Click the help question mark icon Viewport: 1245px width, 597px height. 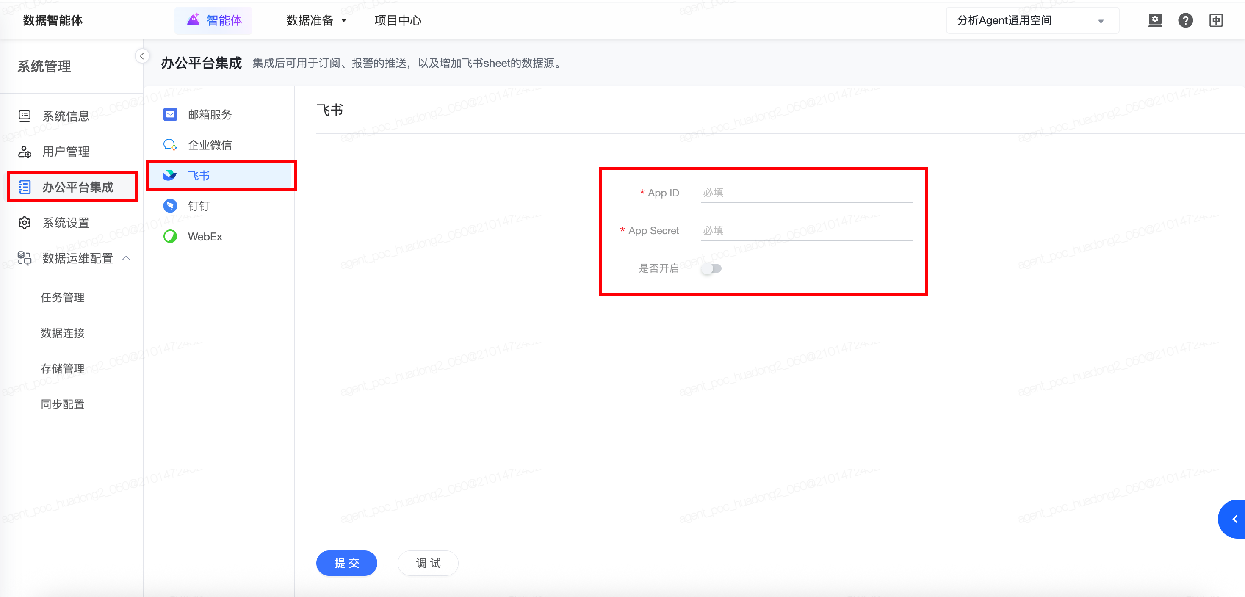[1185, 20]
